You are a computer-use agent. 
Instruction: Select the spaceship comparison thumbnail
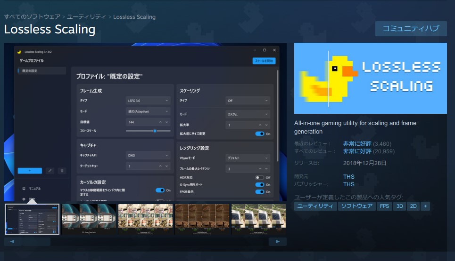89,219
